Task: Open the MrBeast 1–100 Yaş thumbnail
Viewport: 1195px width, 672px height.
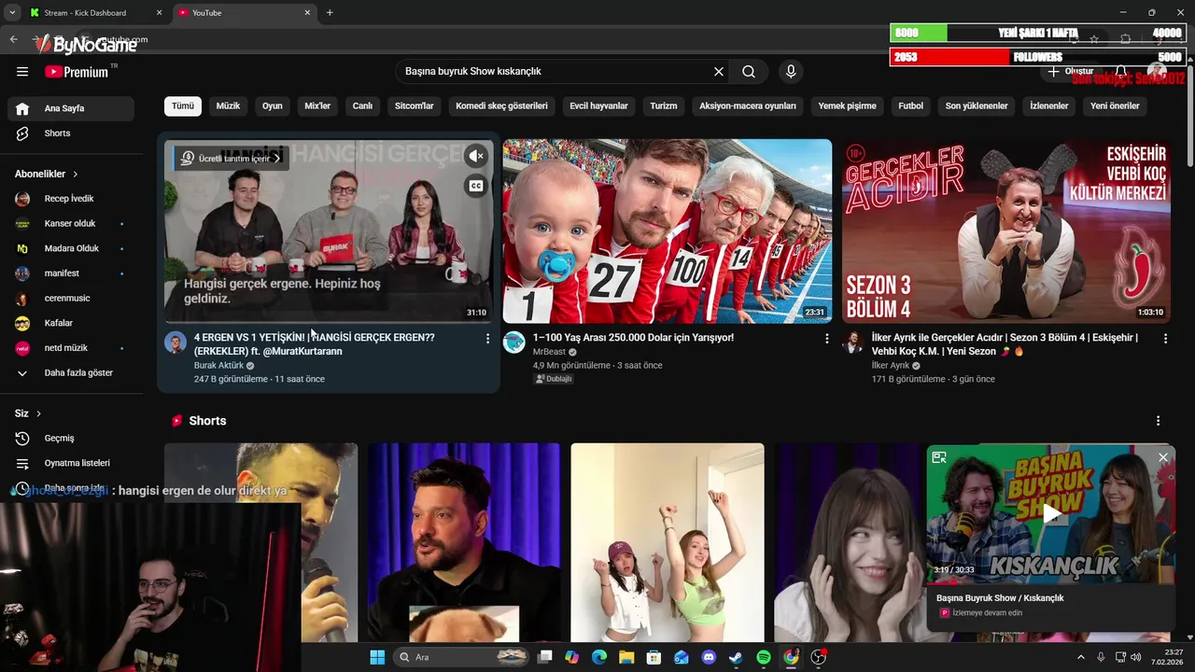Action: click(668, 231)
